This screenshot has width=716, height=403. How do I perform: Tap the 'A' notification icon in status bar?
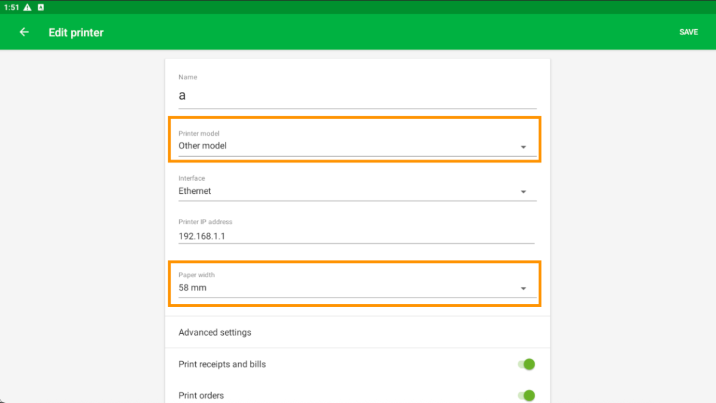click(41, 8)
